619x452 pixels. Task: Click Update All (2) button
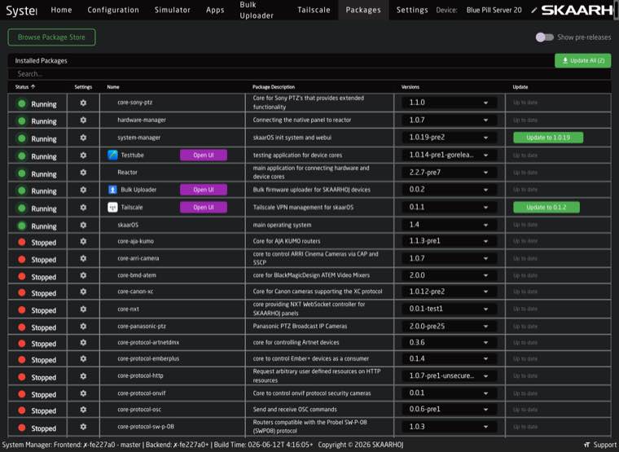point(582,60)
